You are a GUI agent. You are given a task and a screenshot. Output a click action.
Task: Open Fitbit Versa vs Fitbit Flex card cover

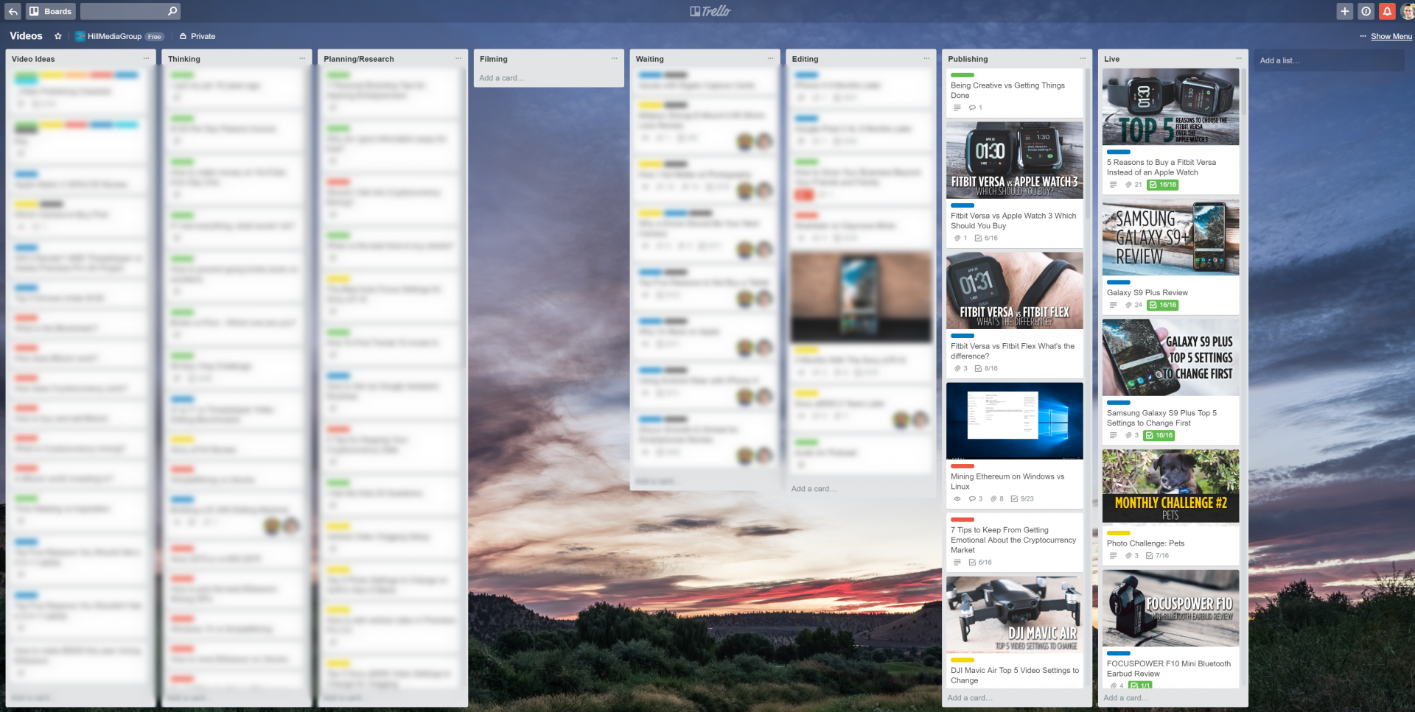pyautogui.click(x=1015, y=290)
